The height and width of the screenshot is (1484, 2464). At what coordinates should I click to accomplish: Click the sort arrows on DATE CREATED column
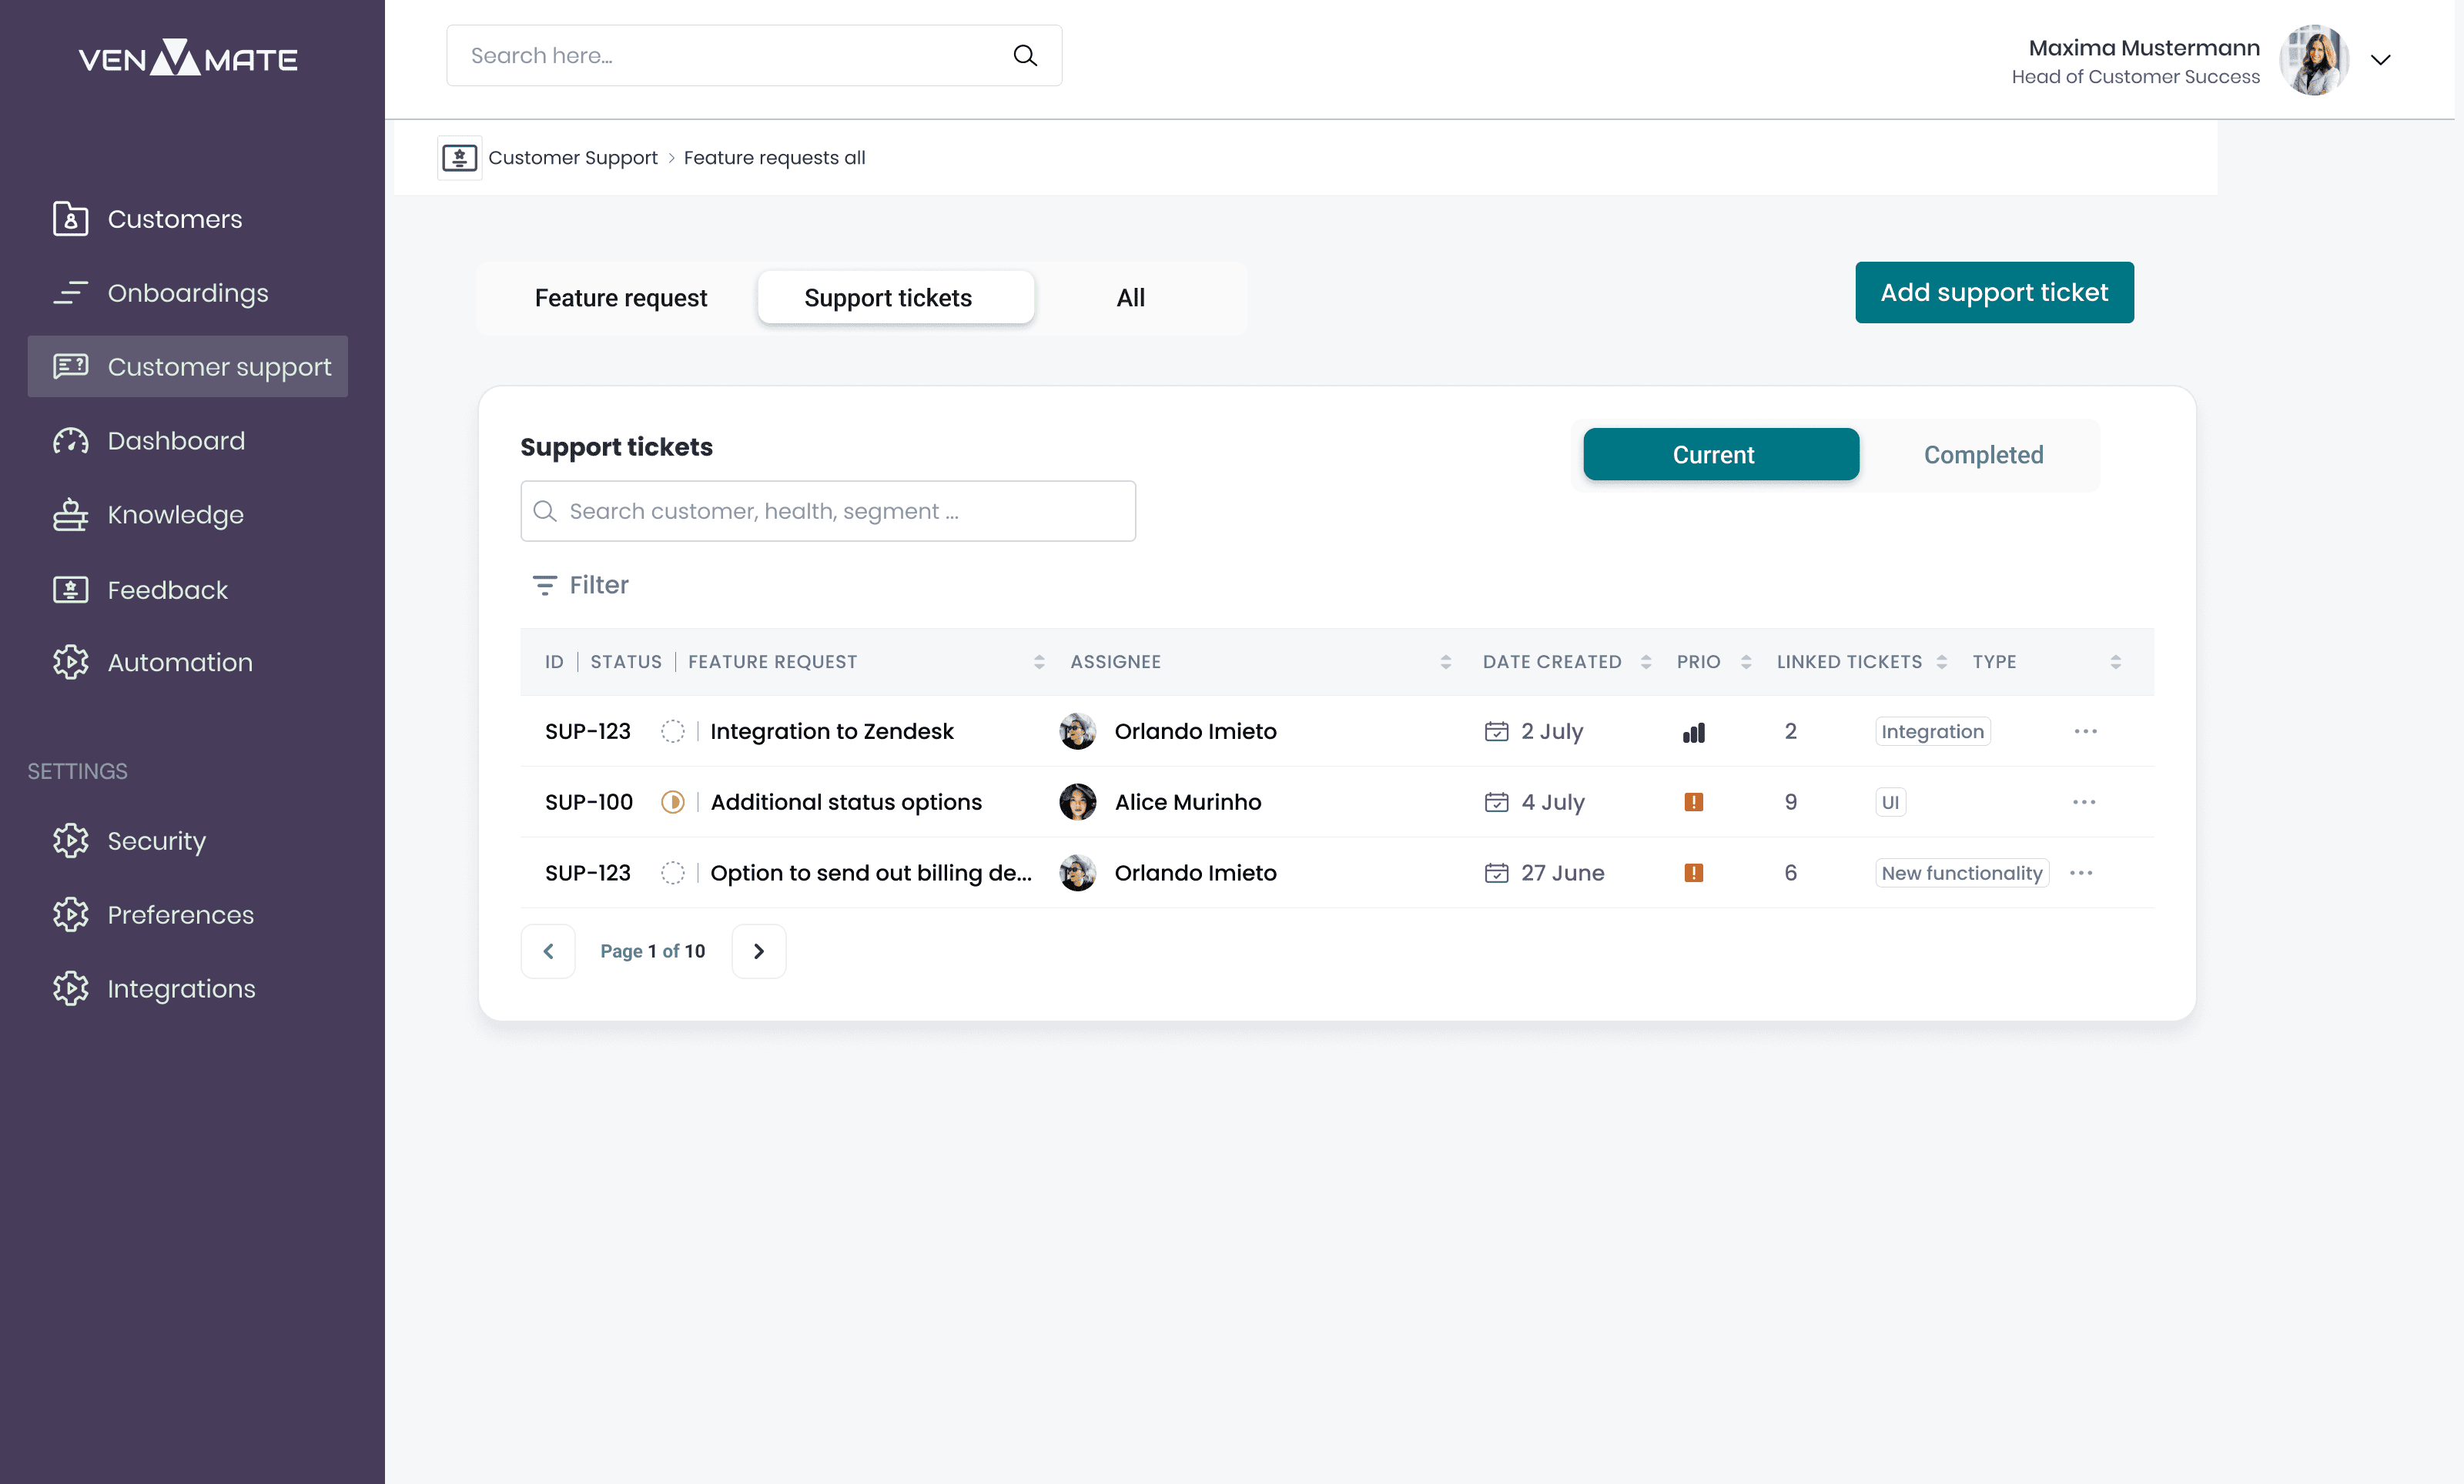1648,660
